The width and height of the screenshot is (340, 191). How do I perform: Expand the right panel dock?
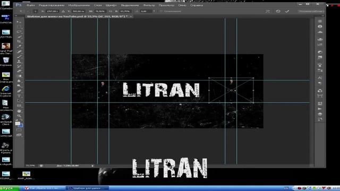pyautogui.click(x=323, y=16)
